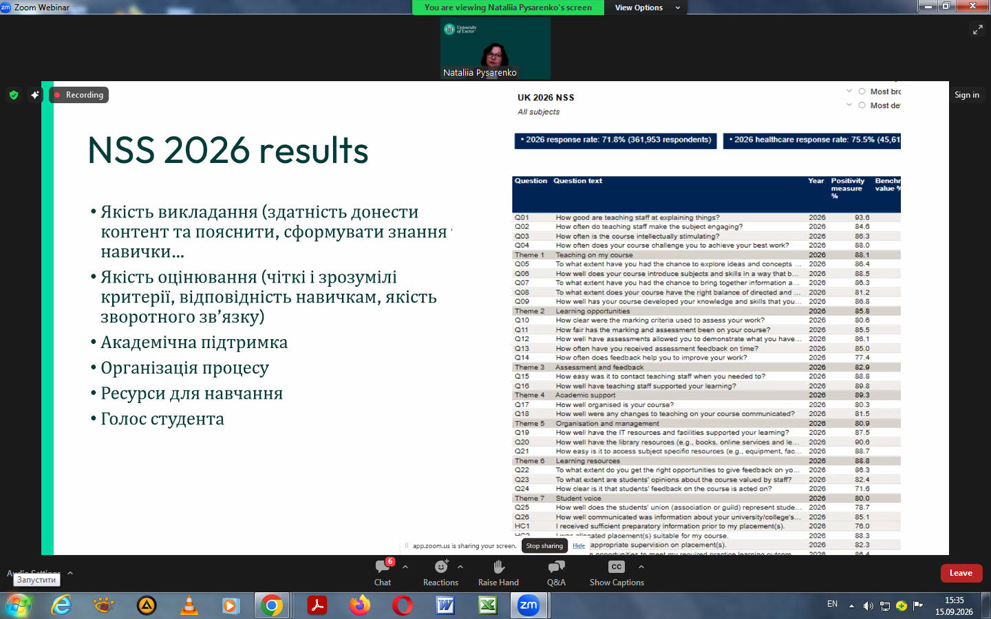Turn on Show Captions
The width and height of the screenshot is (991, 619).
(x=617, y=572)
